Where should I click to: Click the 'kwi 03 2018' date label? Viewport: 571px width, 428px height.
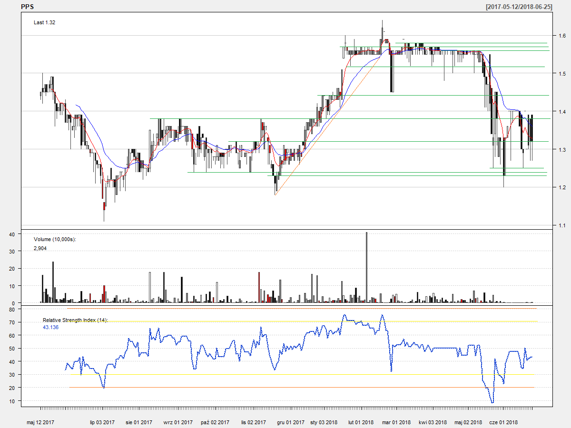(x=433, y=422)
